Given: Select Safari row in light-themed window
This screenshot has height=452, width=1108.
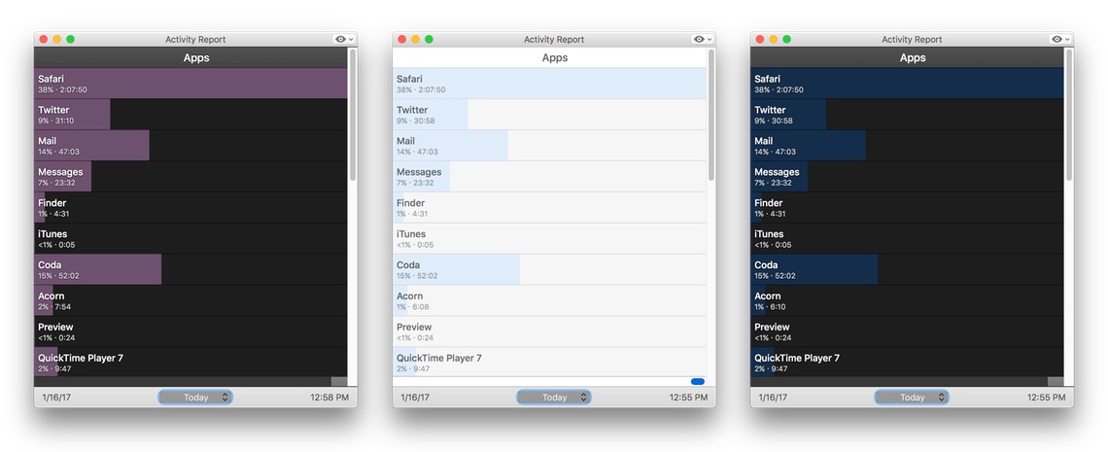Looking at the screenshot, I should (x=549, y=84).
